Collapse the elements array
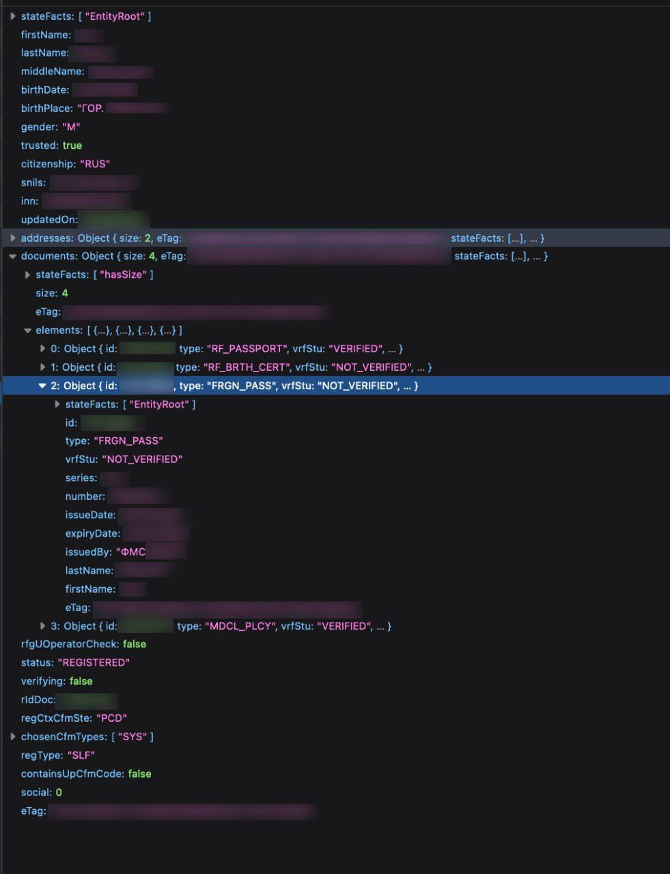The width and height of the screenshot is (670, 874). pos(28,330)
